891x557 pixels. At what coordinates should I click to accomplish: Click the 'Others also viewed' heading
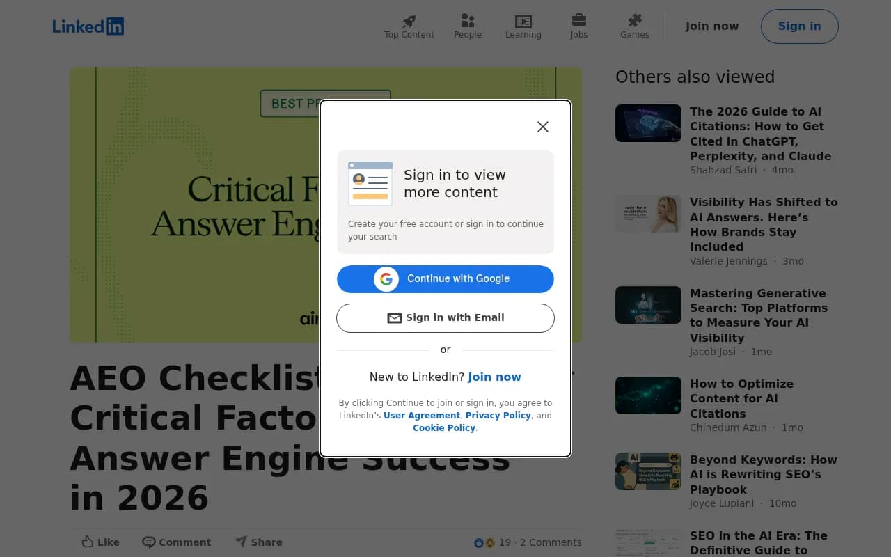tap(695, 77)
